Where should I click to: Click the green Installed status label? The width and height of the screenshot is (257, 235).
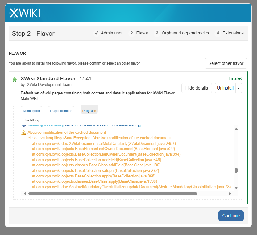(235, 78)
